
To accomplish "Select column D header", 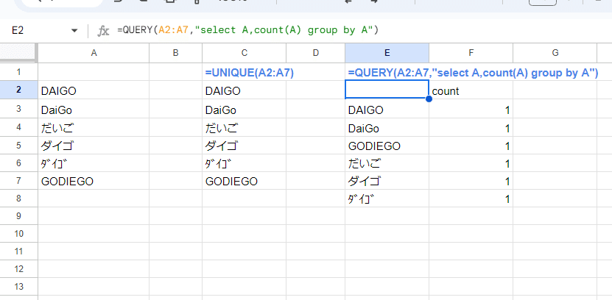I will (316, 53).
